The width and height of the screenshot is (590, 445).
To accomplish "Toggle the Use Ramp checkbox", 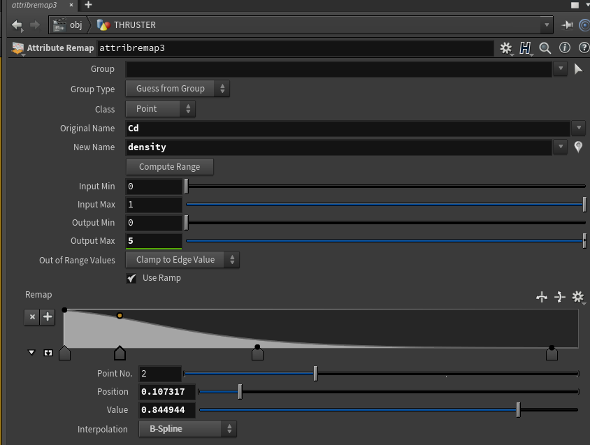I will click(131, 278).
